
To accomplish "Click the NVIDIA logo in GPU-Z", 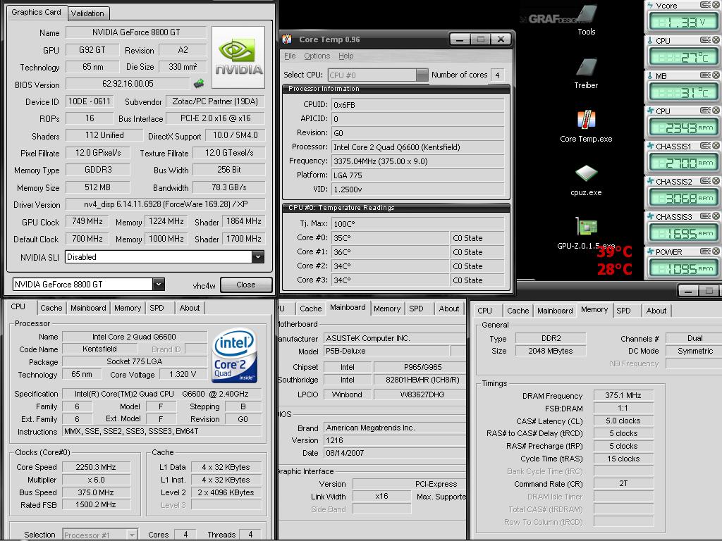I will pyautogui.click(x=238, y=57).
